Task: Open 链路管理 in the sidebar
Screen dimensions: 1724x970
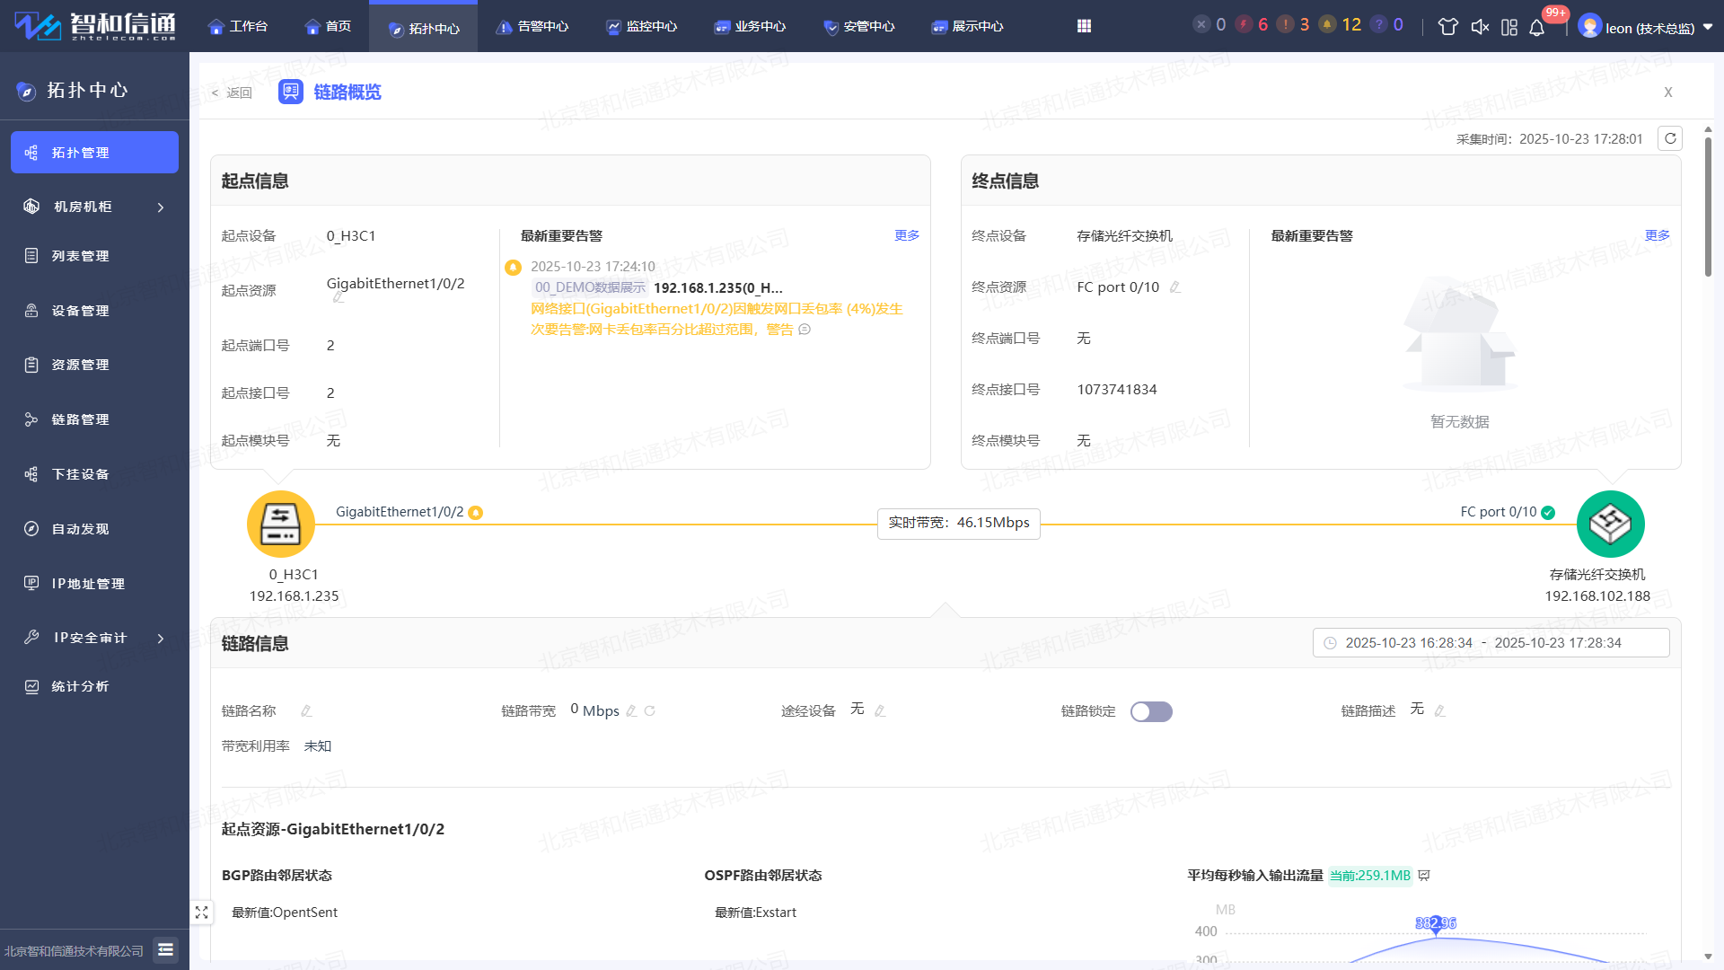Action: click(81, 419)
